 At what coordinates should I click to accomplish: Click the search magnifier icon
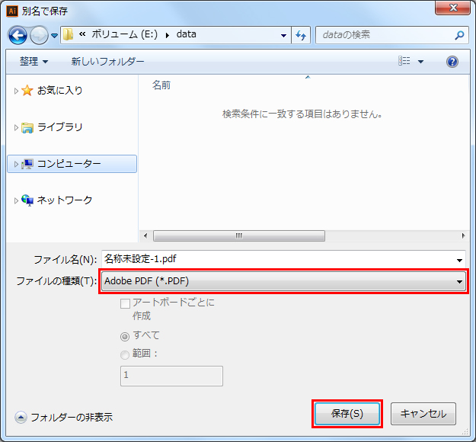[x=459, y=35]
